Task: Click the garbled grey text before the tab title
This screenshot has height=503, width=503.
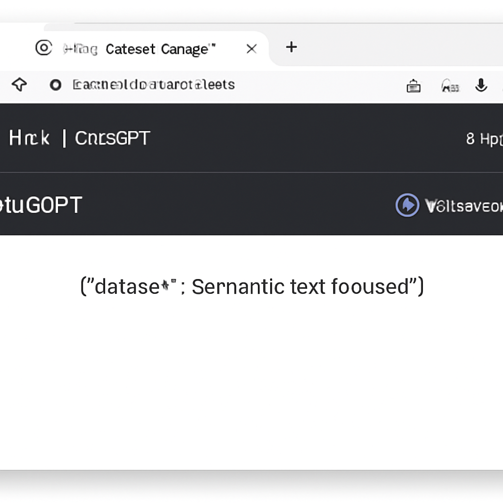Action: point(80,49)
